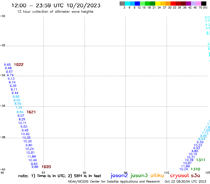This screenshot has height=184, width=210.
Task: Pick the light green swatch in the scale
Action: (142, 3)
